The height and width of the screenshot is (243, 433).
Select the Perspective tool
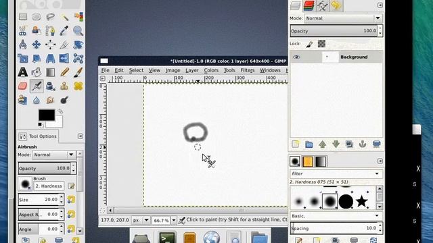pyautogui.click(x=50, y=59)
